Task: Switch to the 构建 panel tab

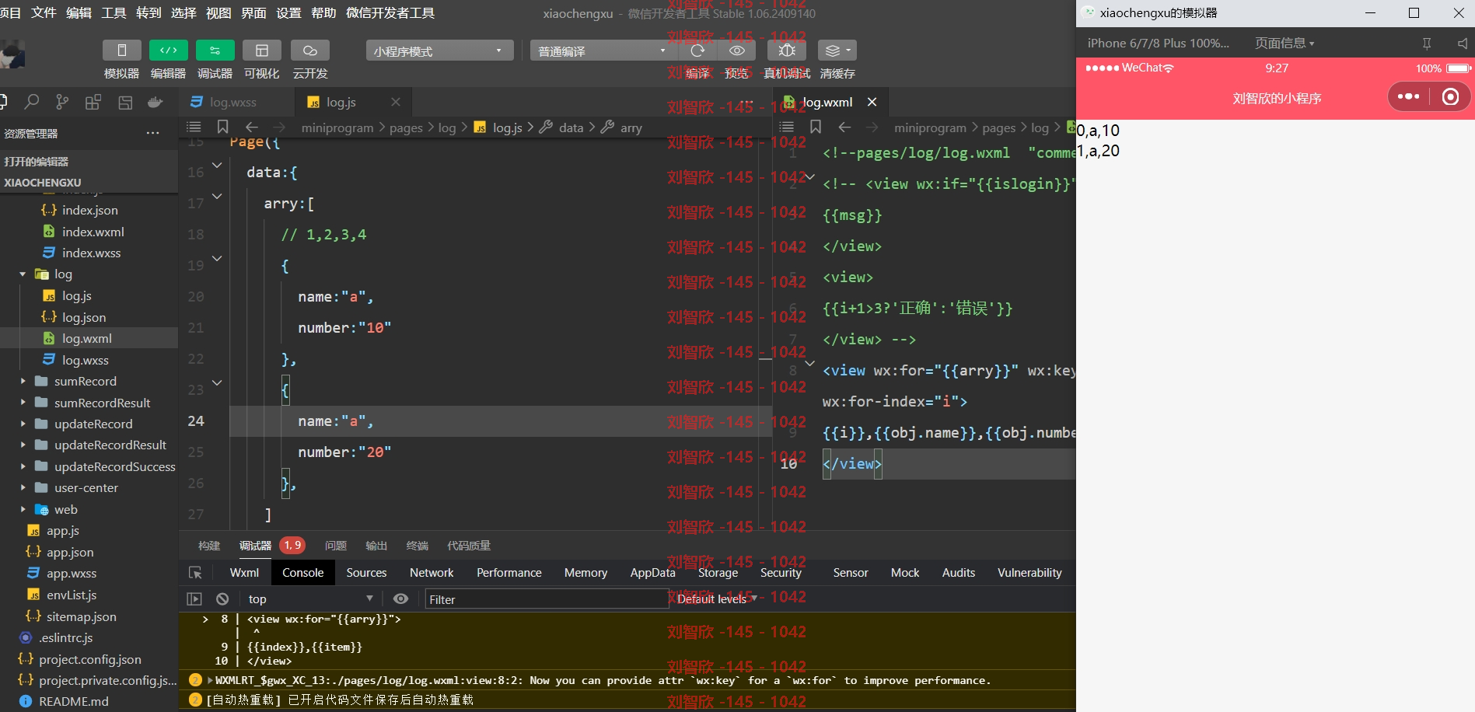Action: (x=209, y=546)
